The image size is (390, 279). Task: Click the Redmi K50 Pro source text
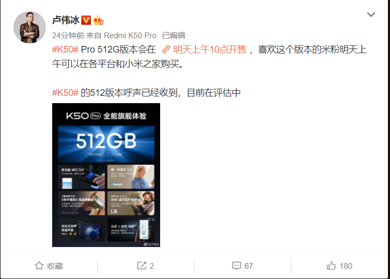click(x=130, y=36)
